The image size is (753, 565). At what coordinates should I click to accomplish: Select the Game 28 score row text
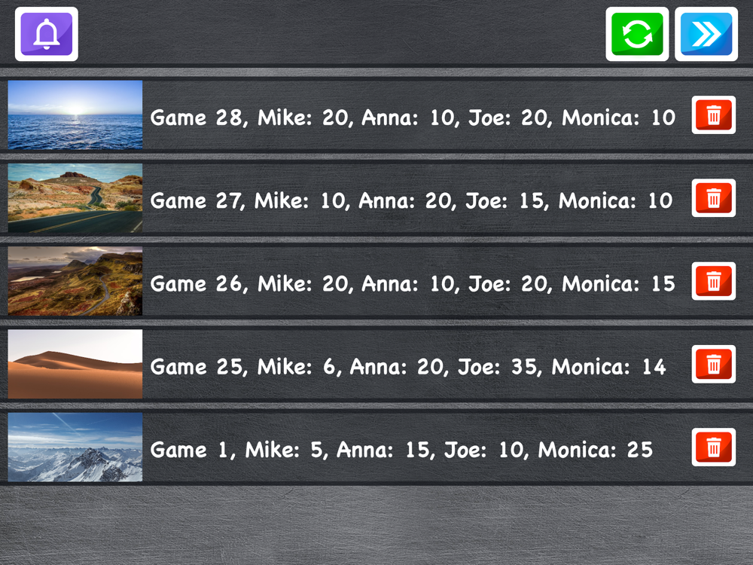(x=413, y=118)
